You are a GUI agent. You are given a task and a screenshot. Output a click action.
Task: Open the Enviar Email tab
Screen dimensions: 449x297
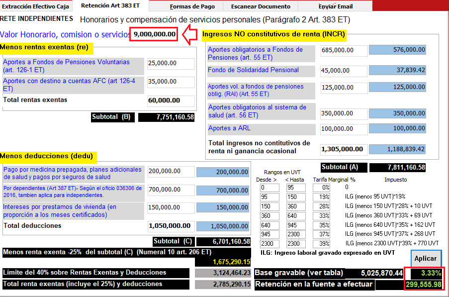pos(335,6)
